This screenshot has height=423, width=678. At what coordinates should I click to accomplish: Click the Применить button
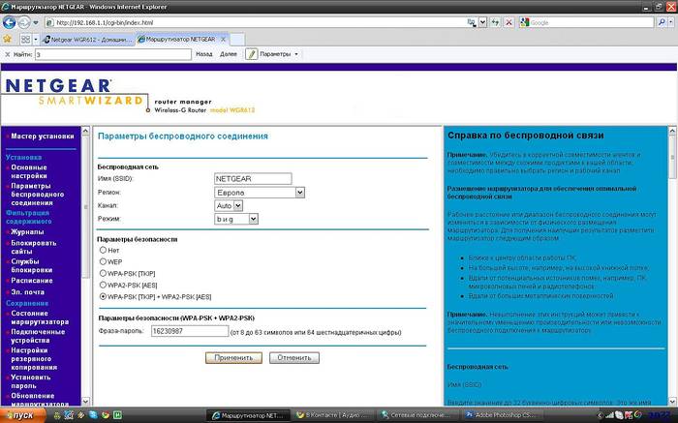point(233,357)
